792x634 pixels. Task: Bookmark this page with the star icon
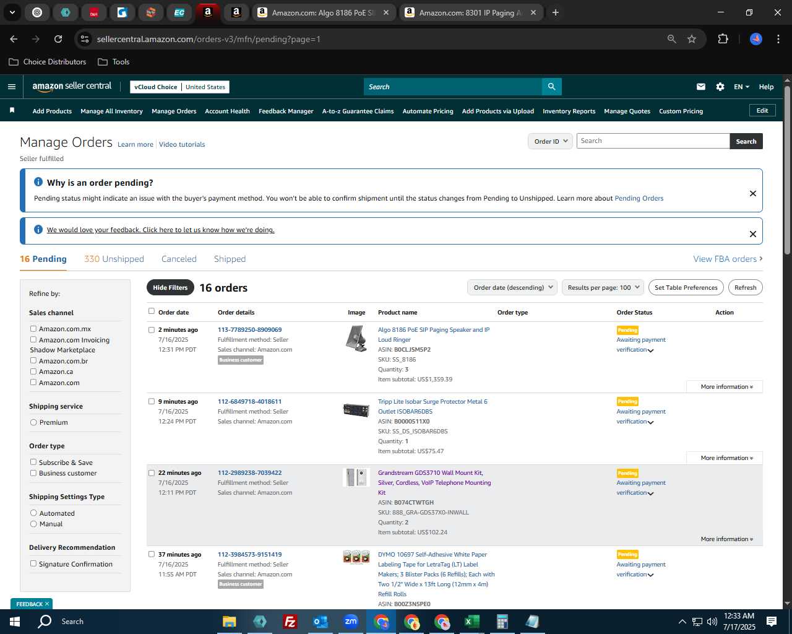(692, 39)
